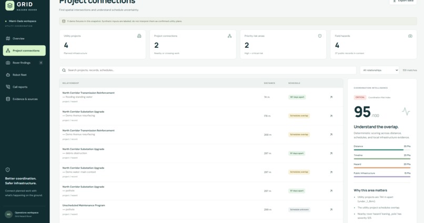The width and height of the screenshot is (424, 223).
Task: Click the Demo water-main context row text
Action: click(80, 172)
